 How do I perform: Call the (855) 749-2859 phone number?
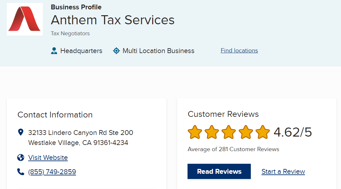click(52, 172)
